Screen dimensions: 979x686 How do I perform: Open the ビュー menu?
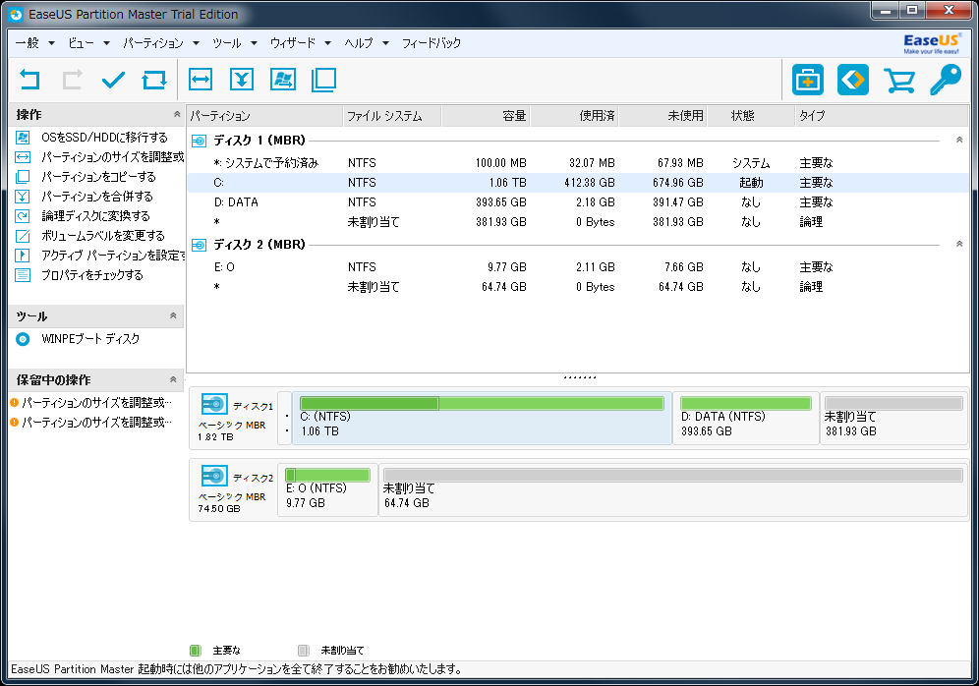(88, 43)
